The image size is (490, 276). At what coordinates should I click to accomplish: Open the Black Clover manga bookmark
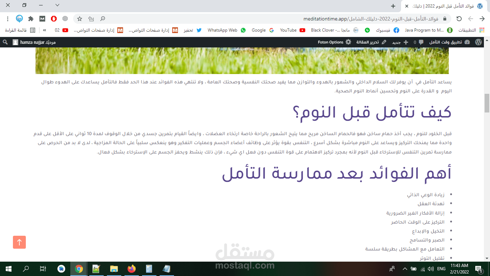click(335, 30)
